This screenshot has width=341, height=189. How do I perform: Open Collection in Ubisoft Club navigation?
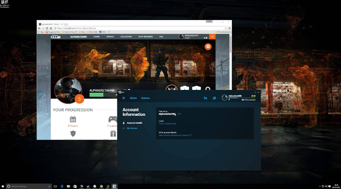[126, 37]
